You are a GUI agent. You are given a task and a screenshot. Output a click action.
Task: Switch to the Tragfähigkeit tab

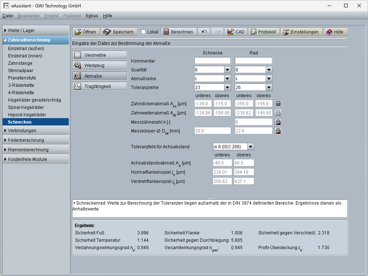pyautogui.click(x=100, y=86)
